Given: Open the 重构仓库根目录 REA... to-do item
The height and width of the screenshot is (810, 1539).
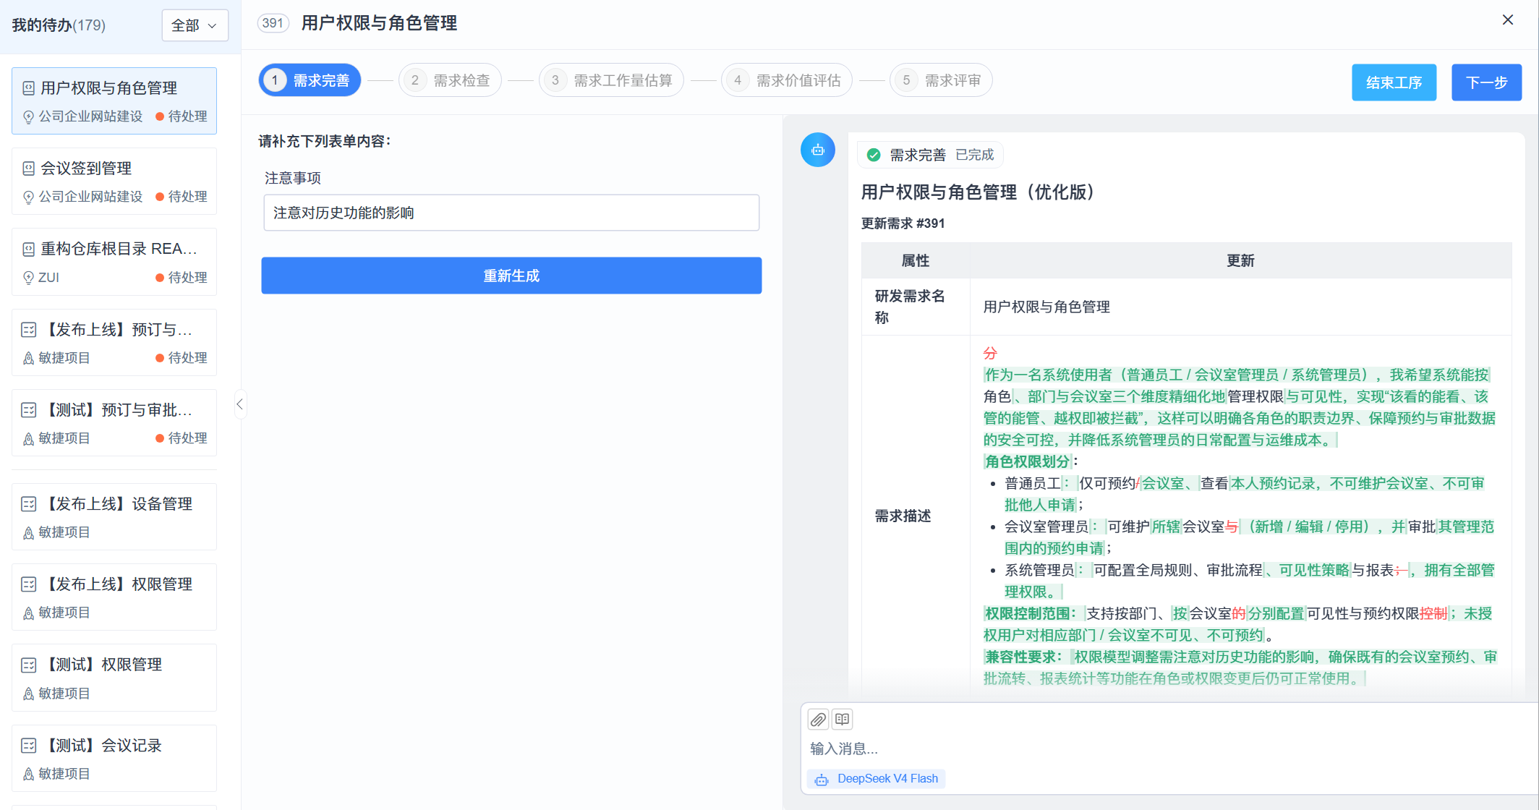Looking at the screenshot, I should (x=114, y=263).
